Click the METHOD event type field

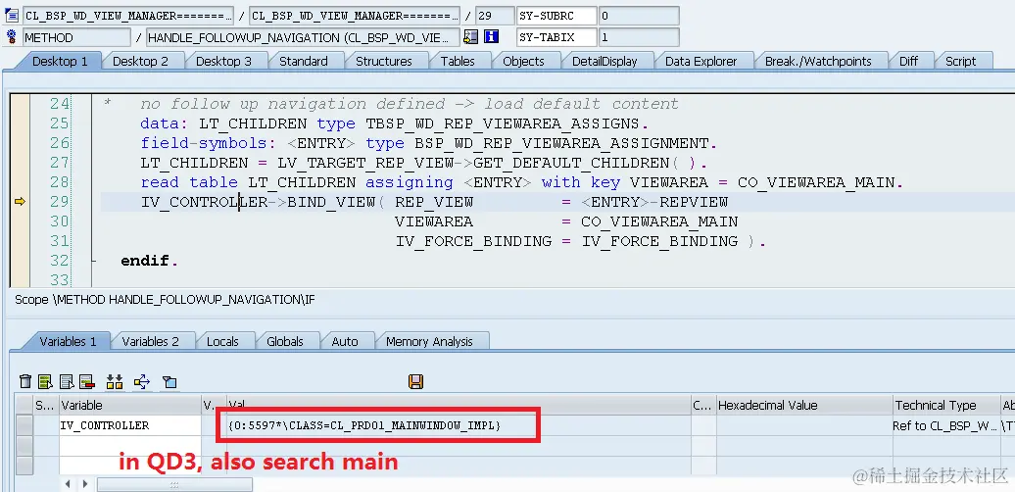pos(76,37)
